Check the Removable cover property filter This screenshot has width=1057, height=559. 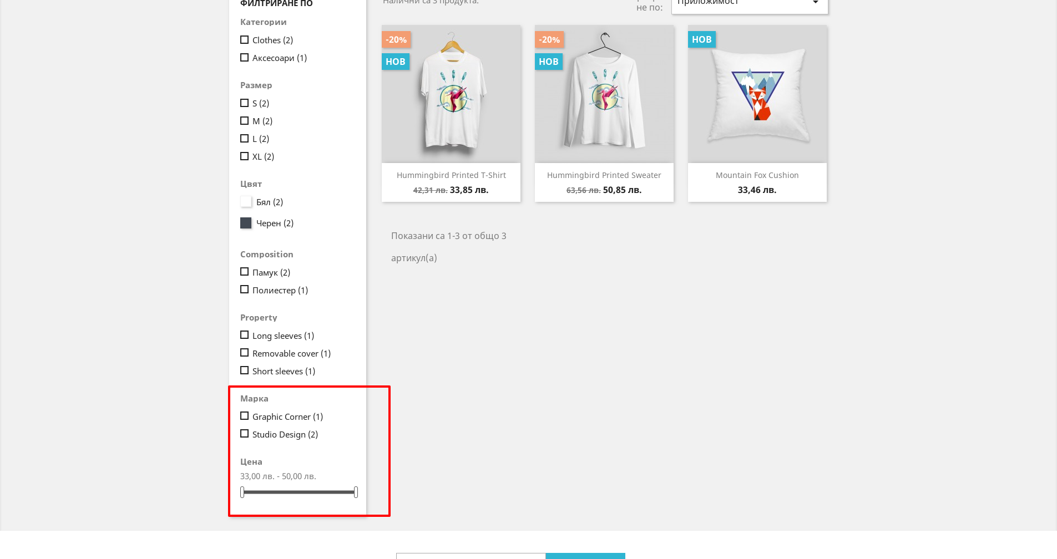point(244,353)
